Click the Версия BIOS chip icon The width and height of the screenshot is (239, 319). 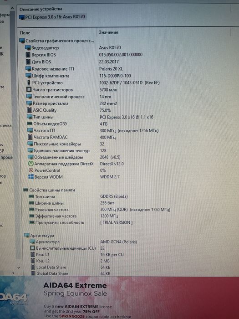(x=28, y=55)
